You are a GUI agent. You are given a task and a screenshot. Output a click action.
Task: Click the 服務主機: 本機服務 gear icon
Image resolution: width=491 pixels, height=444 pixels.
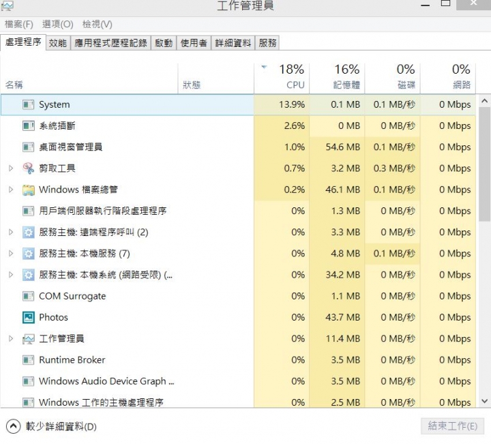[x=28, y=254]
